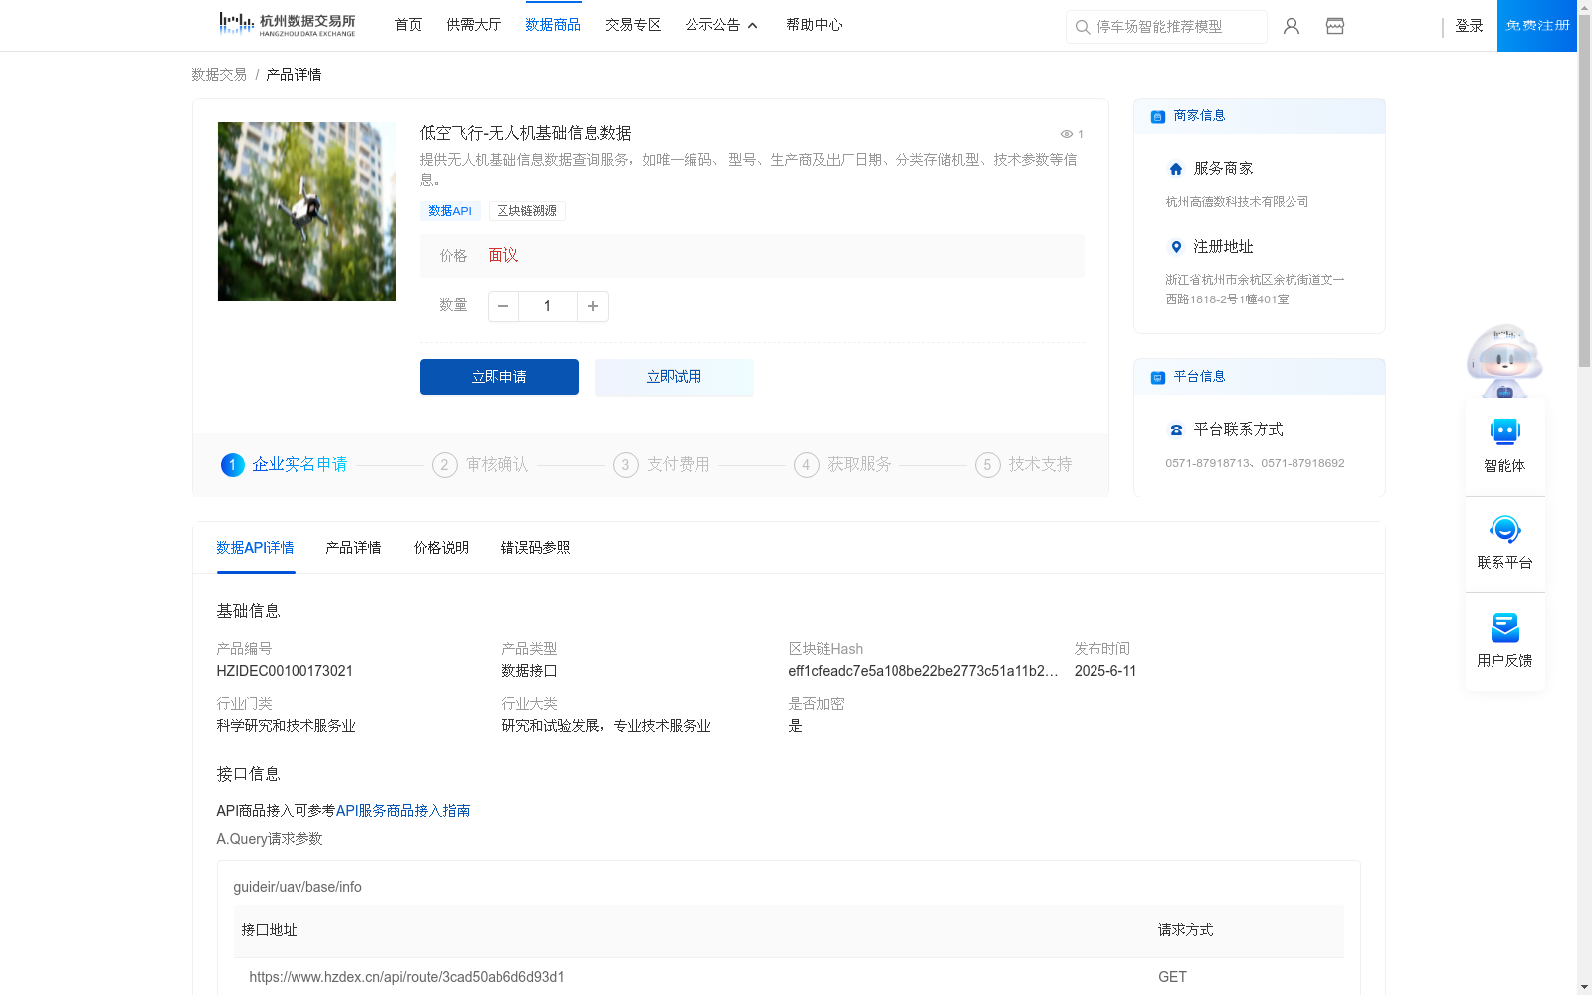Switch to 产品详情 tab

353,548
